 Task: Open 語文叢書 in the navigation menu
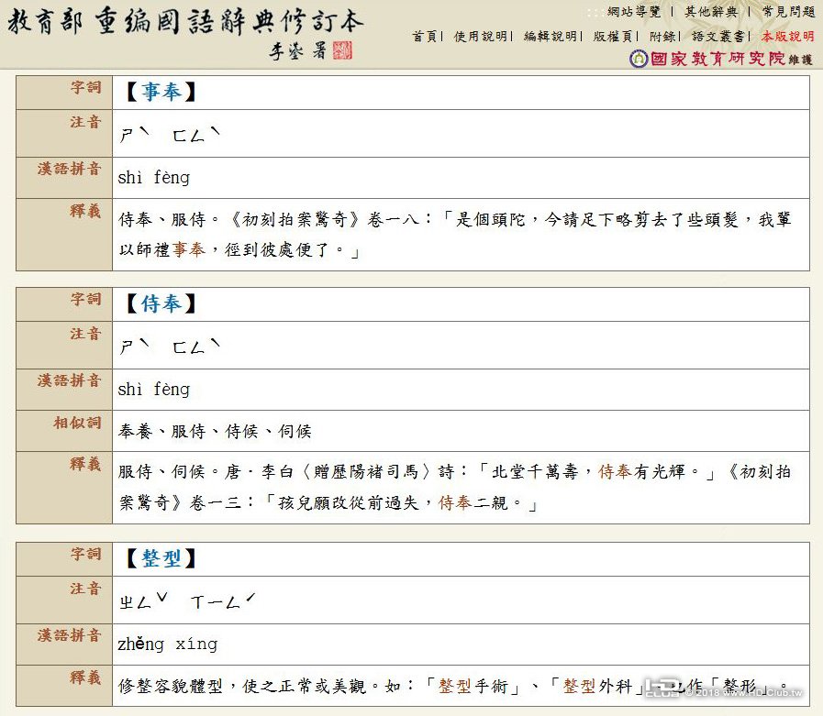click(718, 36)
